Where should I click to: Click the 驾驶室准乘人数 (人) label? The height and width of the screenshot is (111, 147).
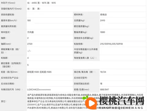(85, 58)
